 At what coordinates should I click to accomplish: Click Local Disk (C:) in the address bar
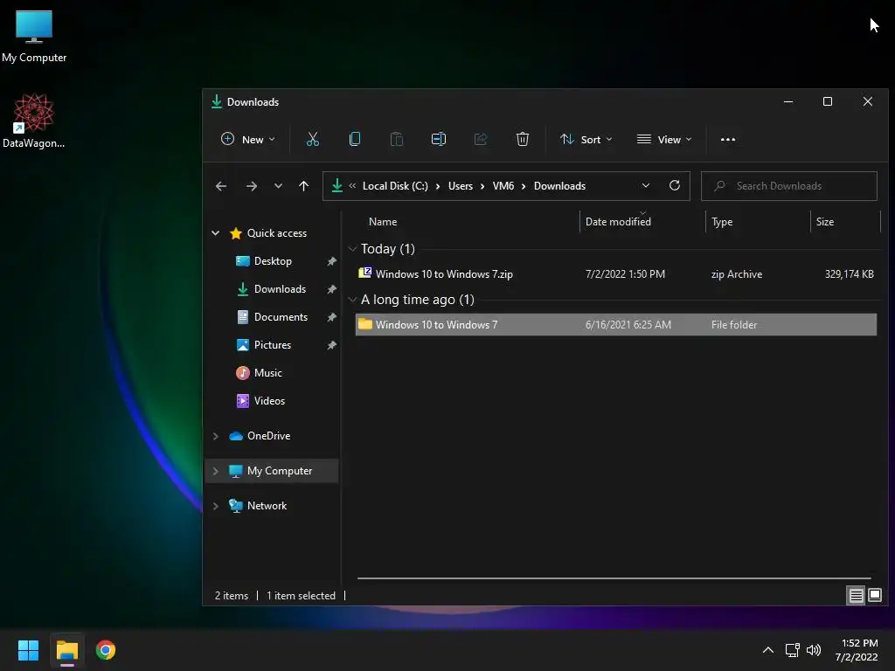[x=395, y=186]
